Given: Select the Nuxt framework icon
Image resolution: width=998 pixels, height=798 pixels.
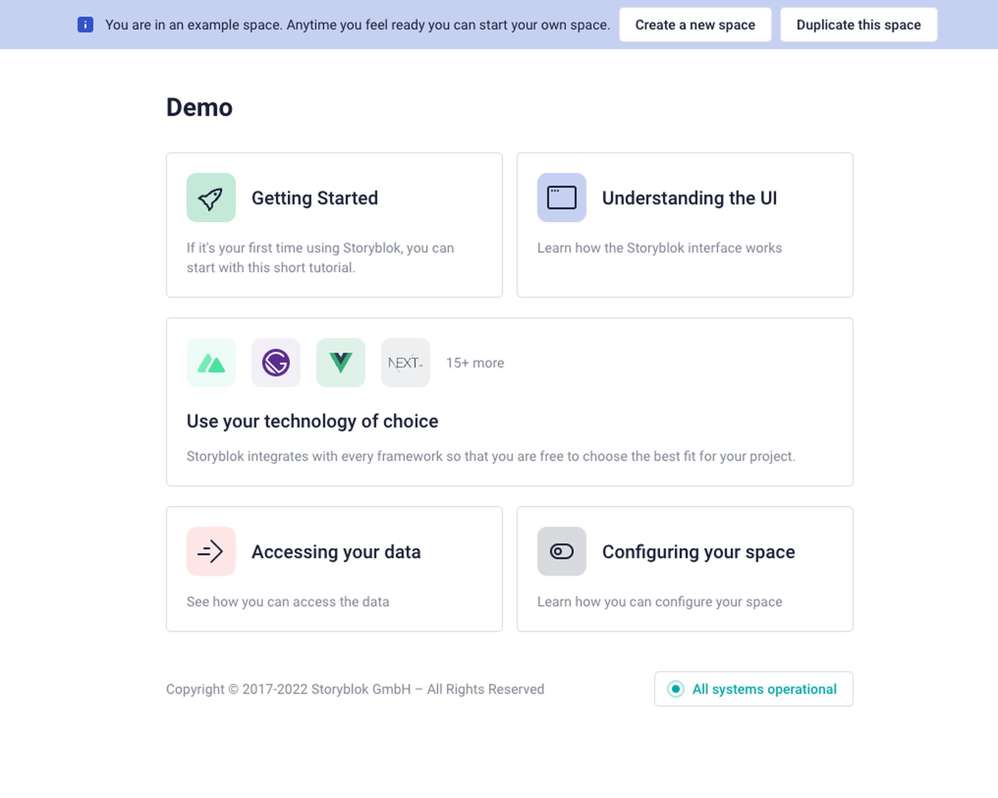Looking at the screenshot, I should [211, 363].
